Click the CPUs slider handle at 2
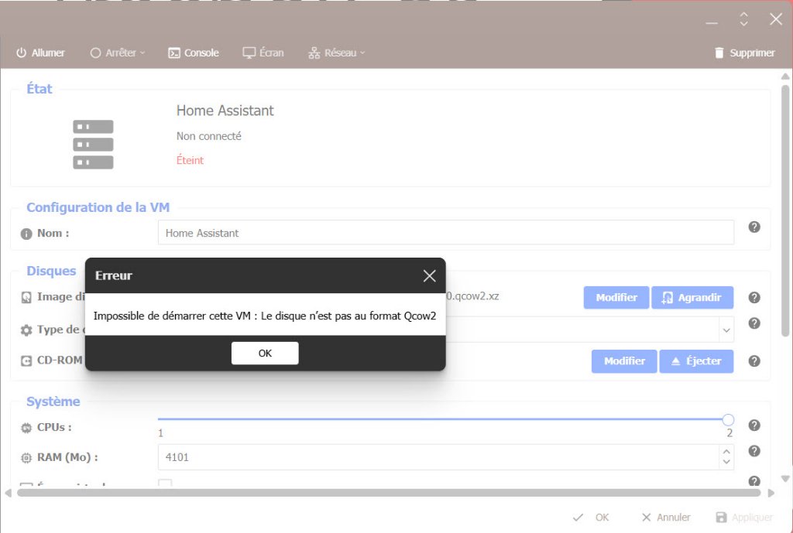This screenshot has width=793, height=533. click(x=728, y=420)
